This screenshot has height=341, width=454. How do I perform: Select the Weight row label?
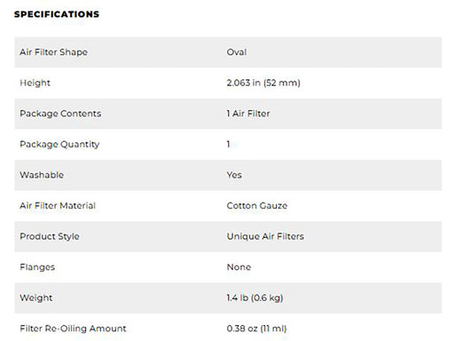pos(35,297)
